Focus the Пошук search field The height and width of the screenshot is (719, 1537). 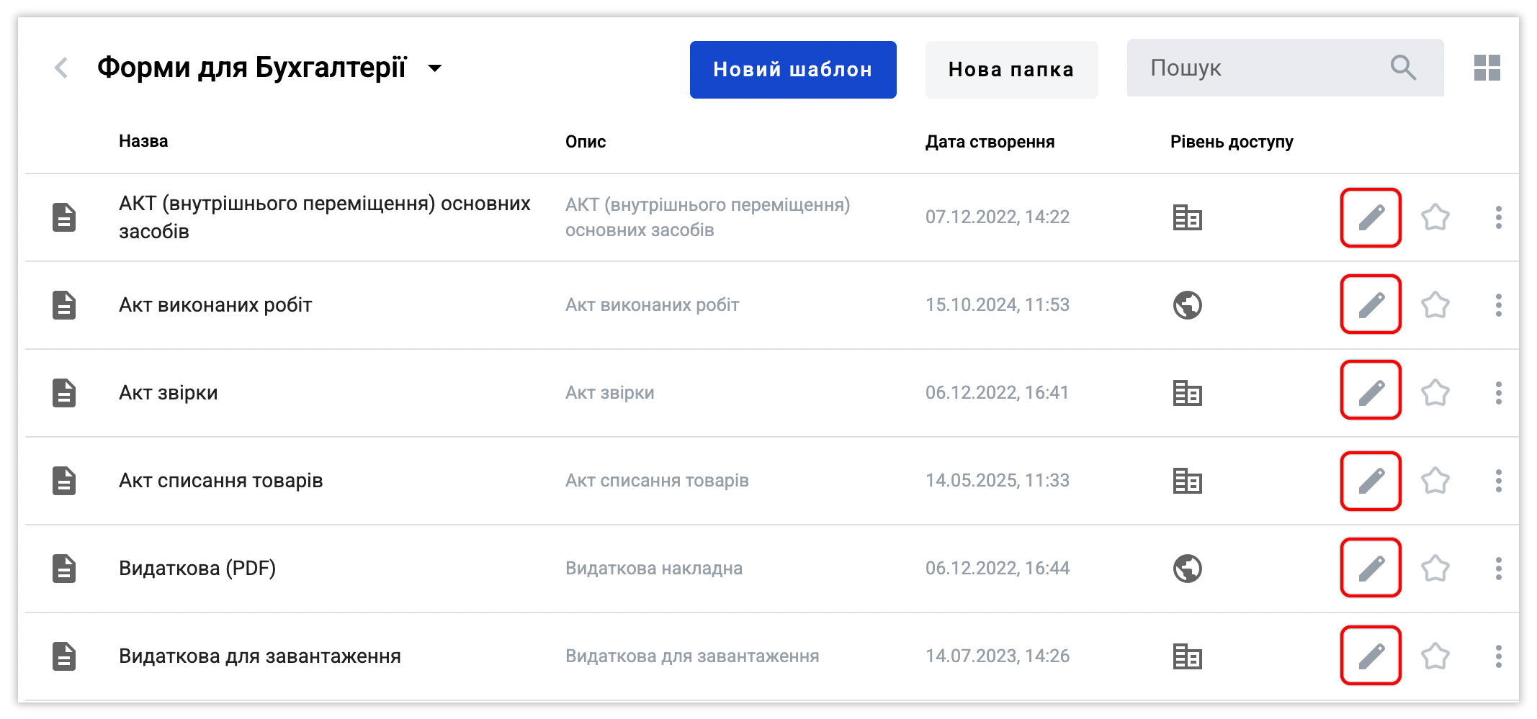[x=1253, y=68]
